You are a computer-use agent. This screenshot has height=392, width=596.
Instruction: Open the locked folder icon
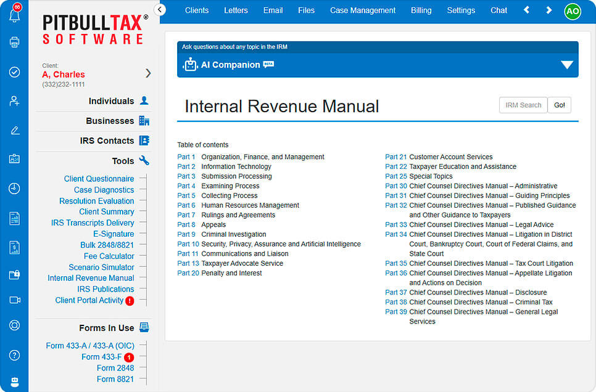[x=14, y=275]
